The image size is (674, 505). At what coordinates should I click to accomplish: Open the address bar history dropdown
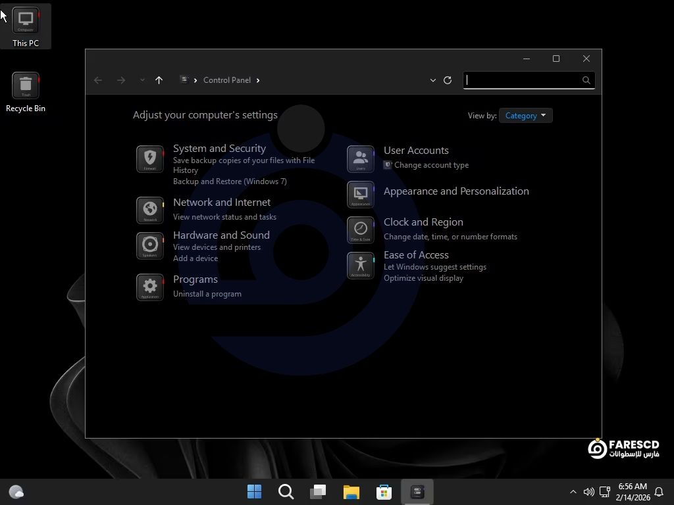[432, 80]
